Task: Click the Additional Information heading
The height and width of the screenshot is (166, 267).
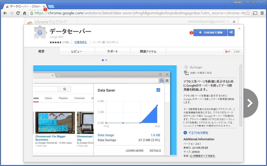Action: click(199, 139)
